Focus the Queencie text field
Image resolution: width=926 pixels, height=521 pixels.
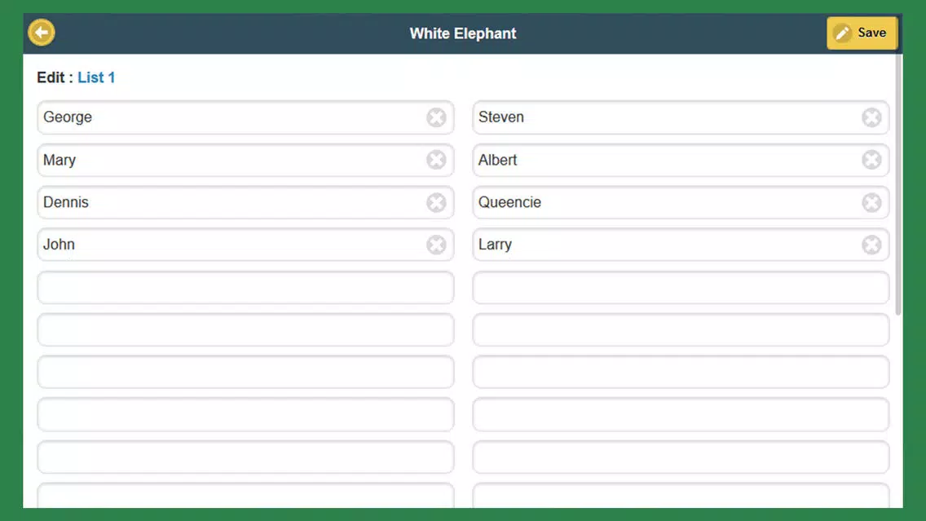coord(681,202)
